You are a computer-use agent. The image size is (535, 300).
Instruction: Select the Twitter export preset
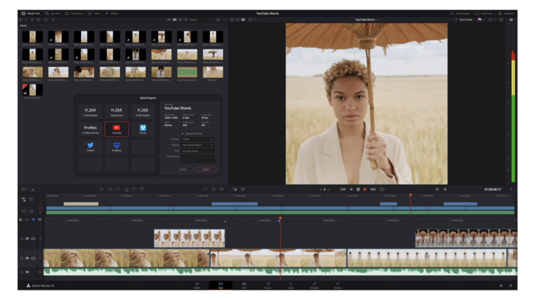point(90,147)
